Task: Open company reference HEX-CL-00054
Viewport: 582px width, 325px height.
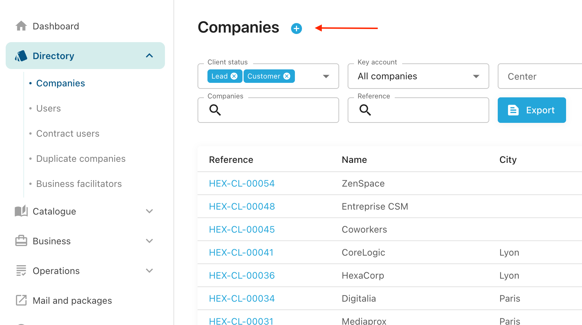Action: tap(242, 183)
